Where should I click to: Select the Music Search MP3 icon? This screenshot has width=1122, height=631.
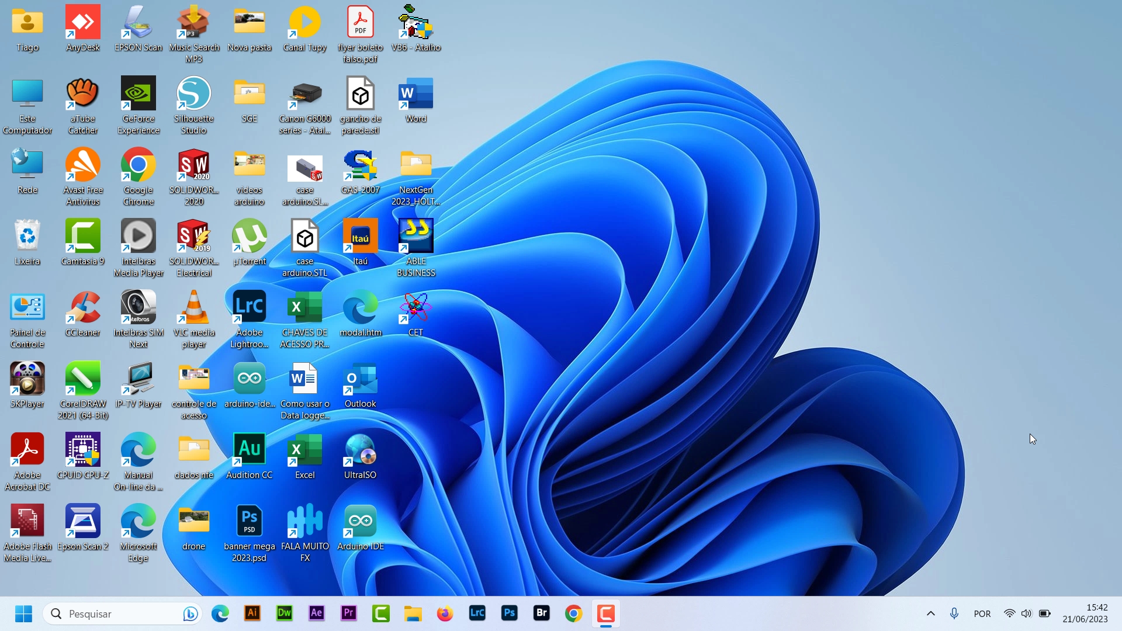point(193,34)
